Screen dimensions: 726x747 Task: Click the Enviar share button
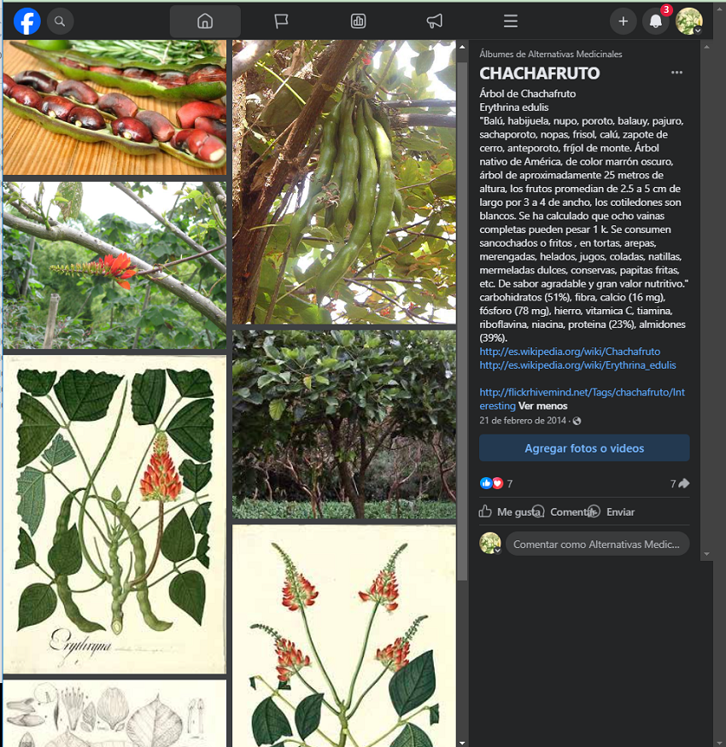click(611, 511)
